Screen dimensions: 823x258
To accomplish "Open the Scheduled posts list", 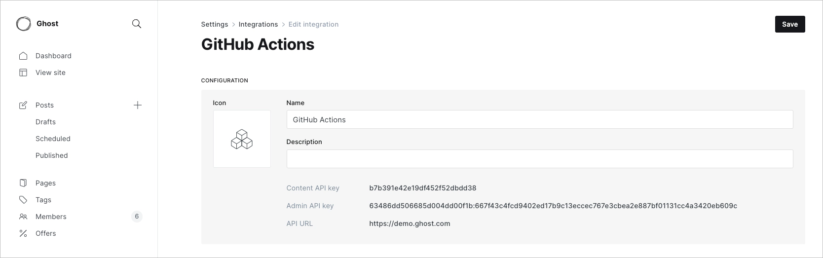I will click(x=53, y=139).
